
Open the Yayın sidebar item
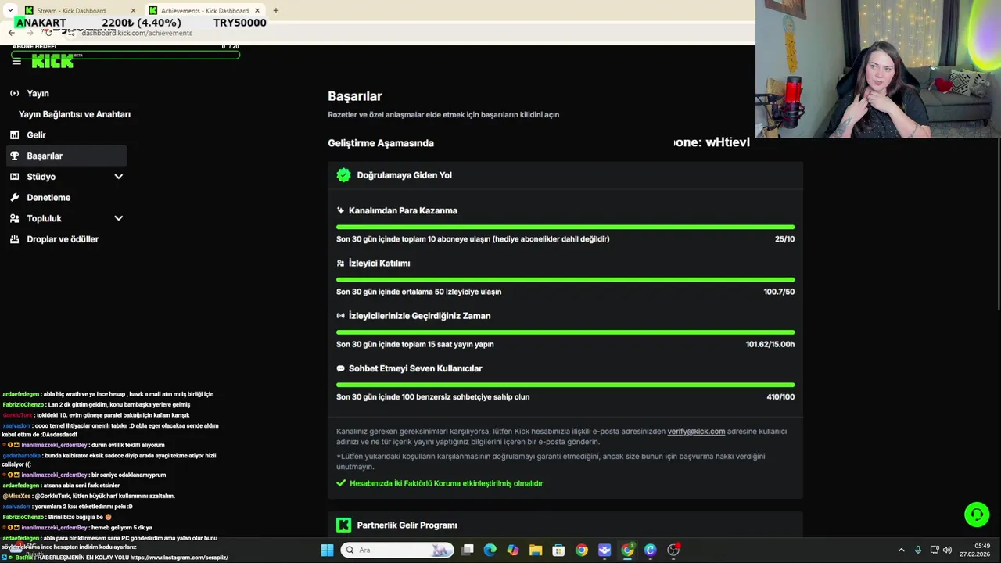tap(66, 93)
